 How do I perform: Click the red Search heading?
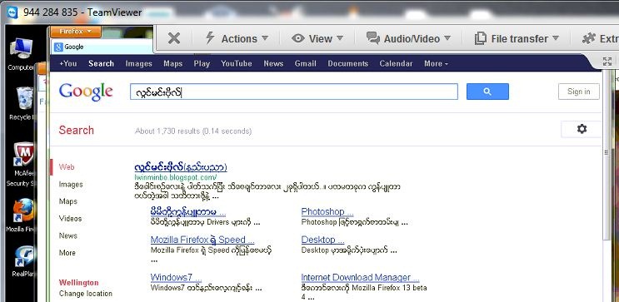point(76,130)
